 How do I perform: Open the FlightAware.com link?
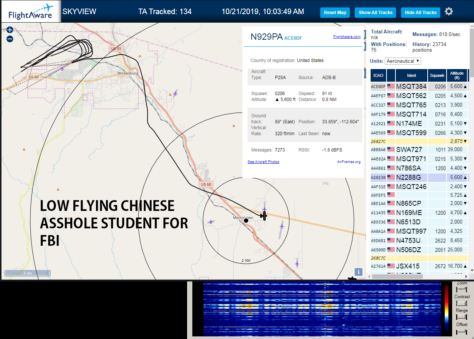[347, 37]
